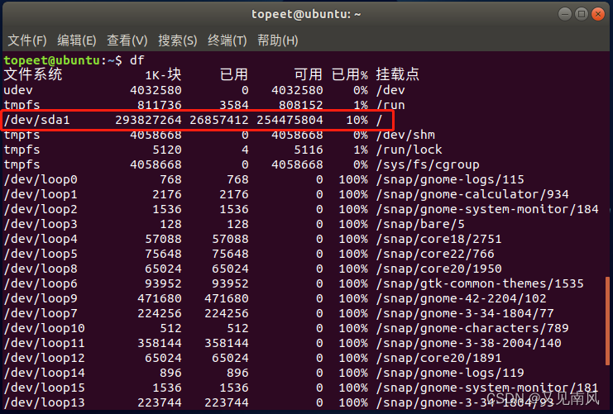
Task: Click the 挂载点 column header
Action: pos(398,74)
